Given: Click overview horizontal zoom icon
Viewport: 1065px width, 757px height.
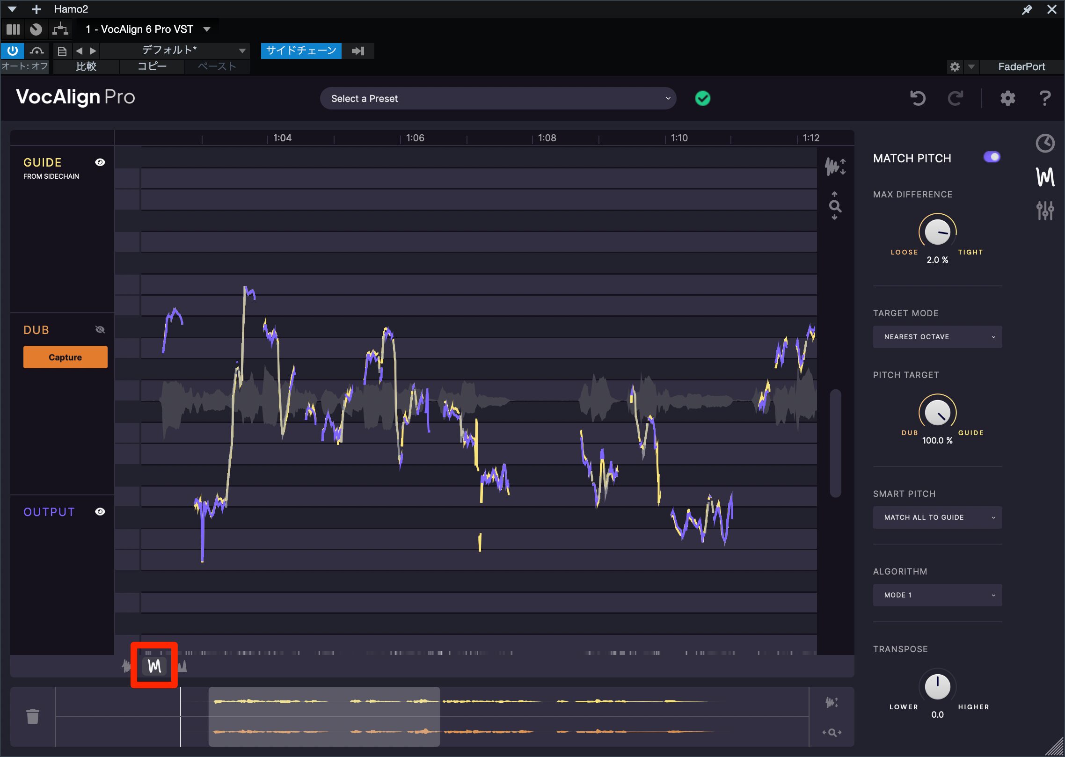Looking at the screenshot, I should click(x=832, y=733).
